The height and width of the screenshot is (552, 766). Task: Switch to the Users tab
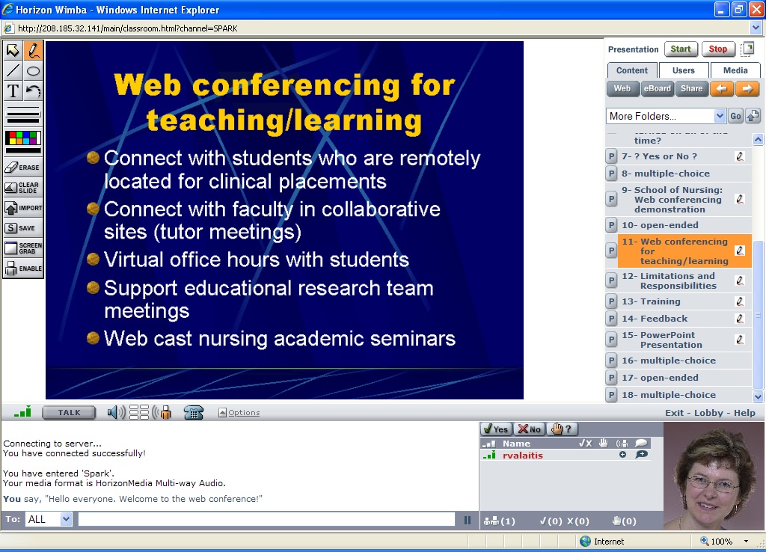click(x=683, y=70)
